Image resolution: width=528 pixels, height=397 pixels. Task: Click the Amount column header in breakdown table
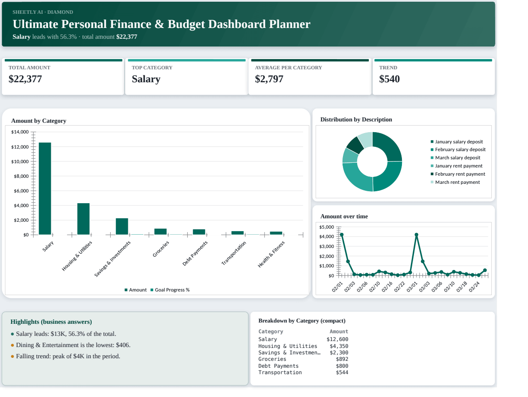339,332
